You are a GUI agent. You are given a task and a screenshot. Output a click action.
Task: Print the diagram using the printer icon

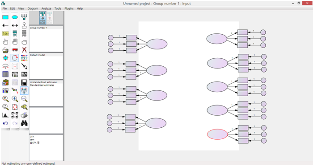pos(24,115)
